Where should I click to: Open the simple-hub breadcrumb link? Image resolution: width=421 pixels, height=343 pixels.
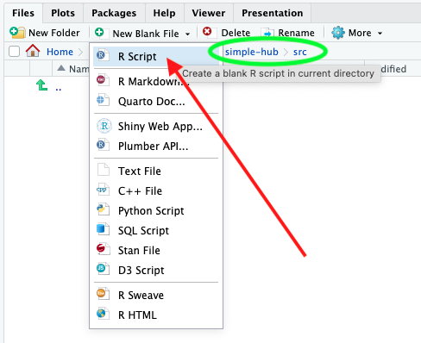click(252, 52)
